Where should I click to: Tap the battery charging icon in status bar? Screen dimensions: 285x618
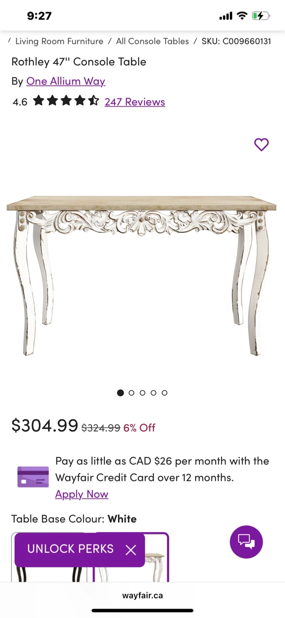261,16
